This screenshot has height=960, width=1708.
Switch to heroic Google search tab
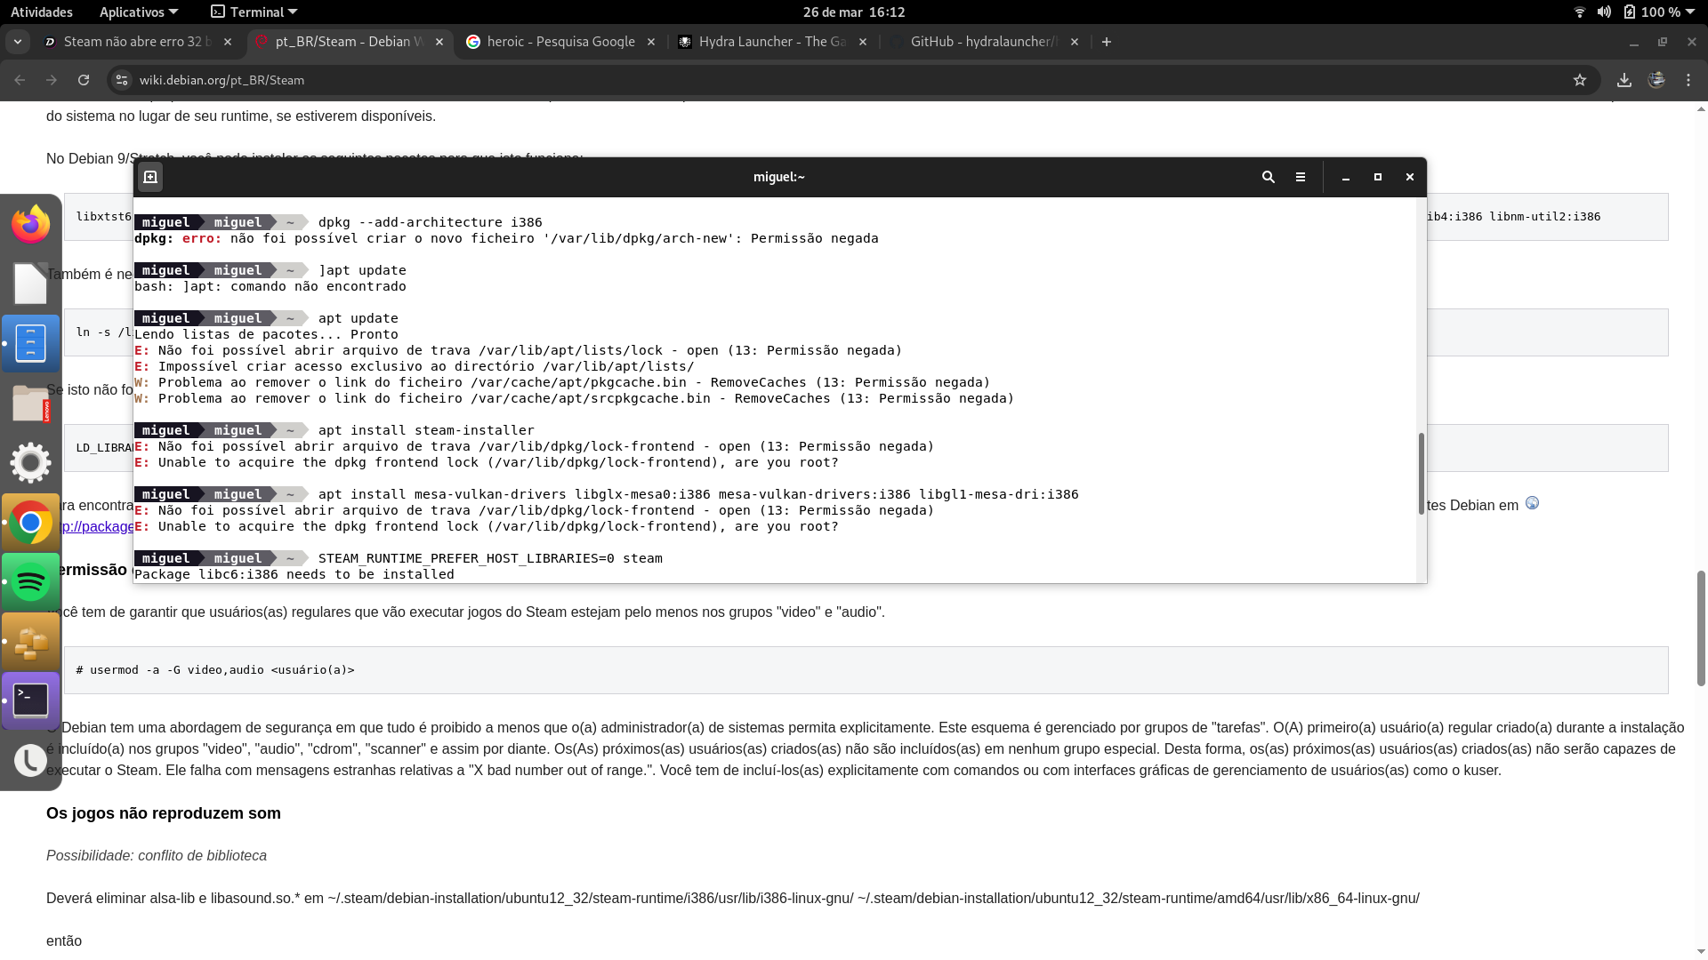[560, 42]
